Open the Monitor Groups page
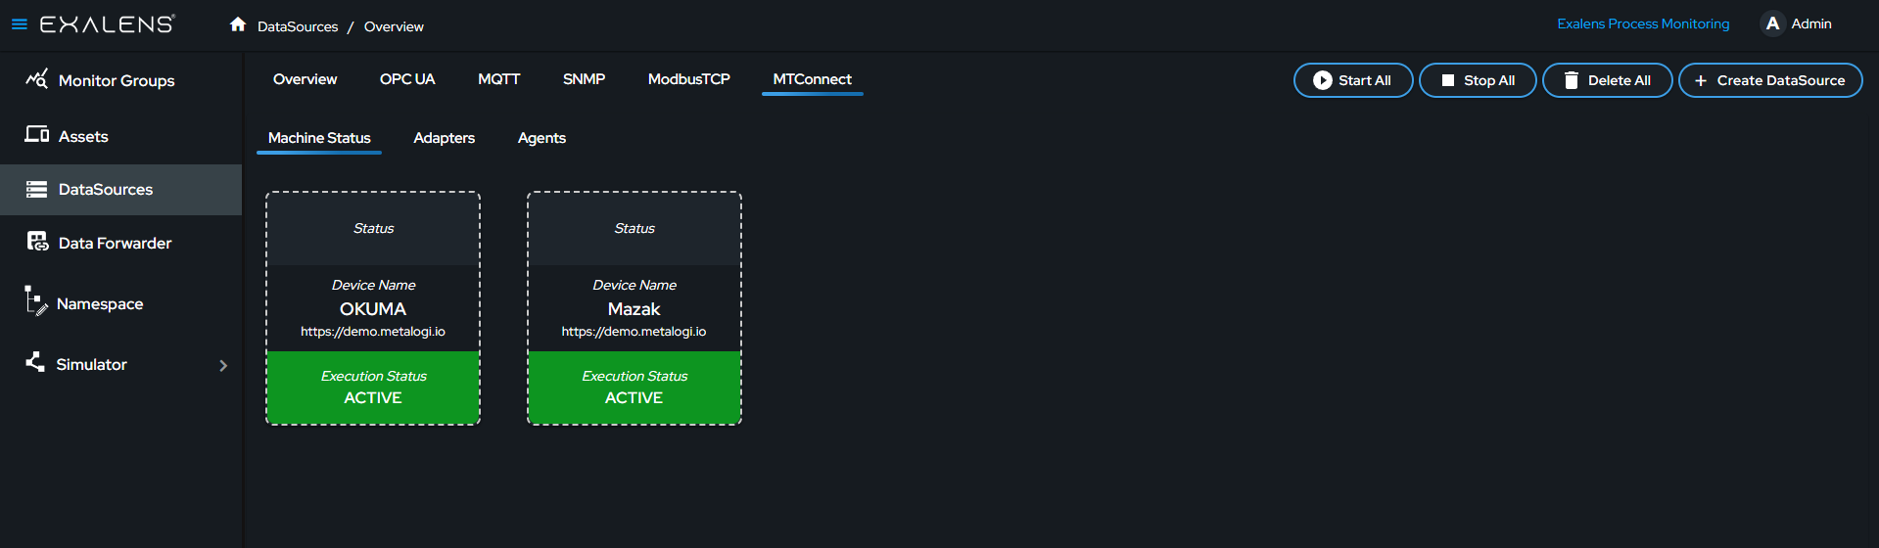The image size is (1879, 548). click(117, 80)
